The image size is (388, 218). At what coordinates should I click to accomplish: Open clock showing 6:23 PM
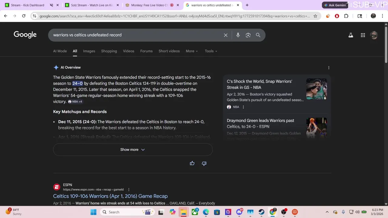click(x=377, y=212)
